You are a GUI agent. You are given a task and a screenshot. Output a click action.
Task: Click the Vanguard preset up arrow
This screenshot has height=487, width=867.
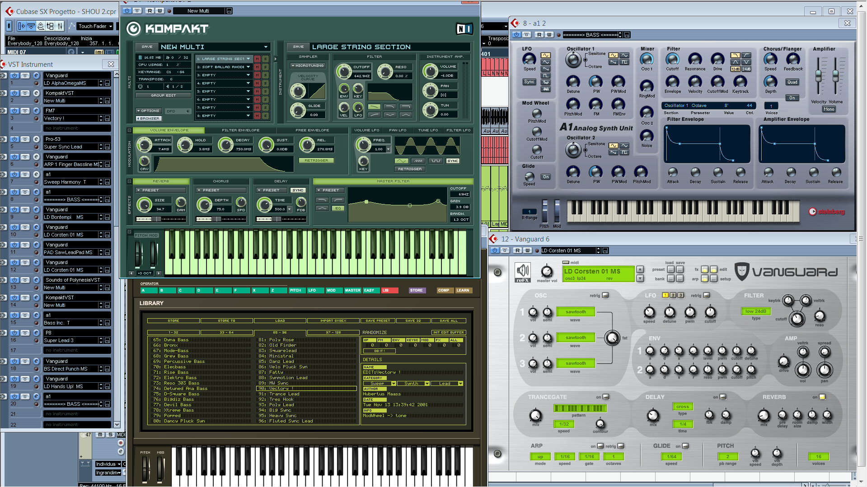[x=640, y=270]
